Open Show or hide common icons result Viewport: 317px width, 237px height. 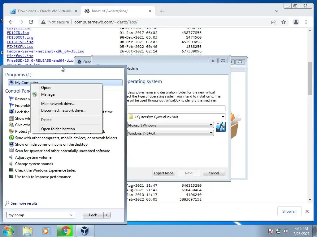pos(51,144)
